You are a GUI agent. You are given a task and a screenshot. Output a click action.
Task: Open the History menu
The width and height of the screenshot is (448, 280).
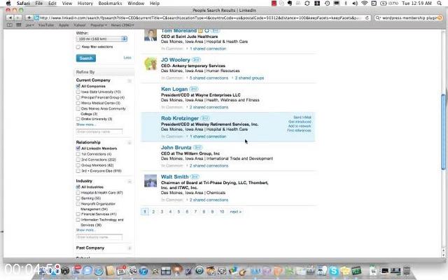point(85,3)
